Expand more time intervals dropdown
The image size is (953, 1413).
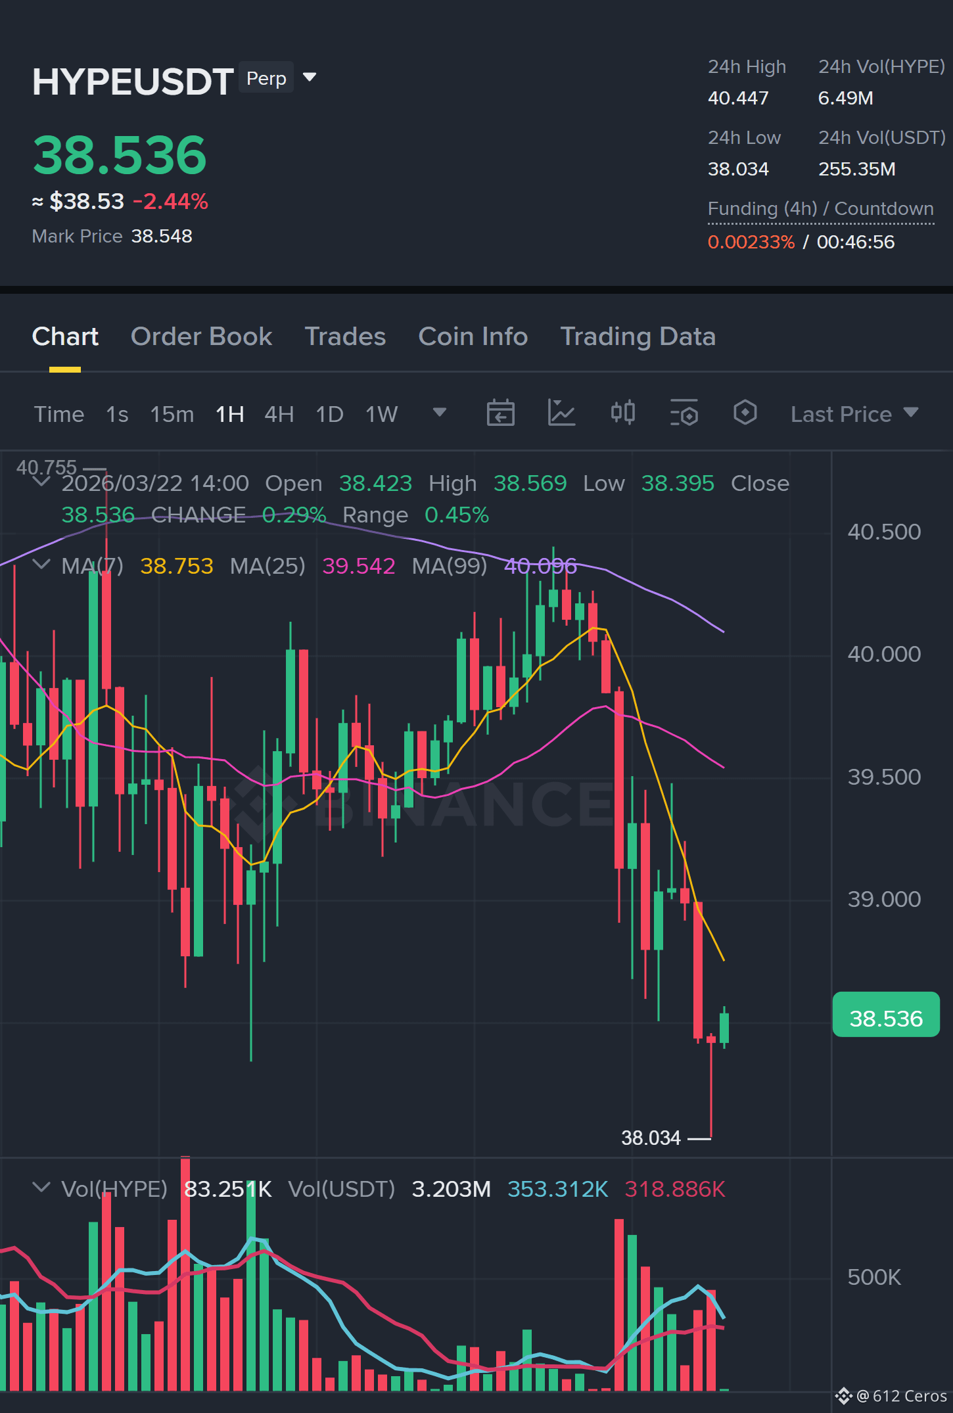point(439,413)
